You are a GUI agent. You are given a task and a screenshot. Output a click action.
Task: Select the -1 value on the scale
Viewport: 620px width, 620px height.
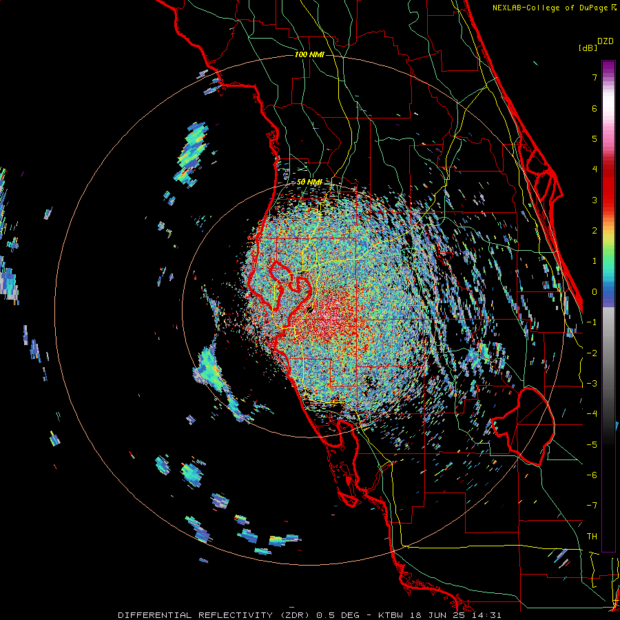pyautogui.click(x=592, y=322)
